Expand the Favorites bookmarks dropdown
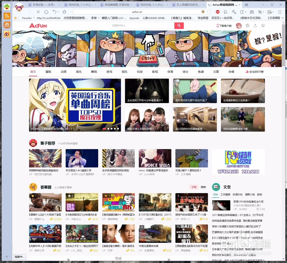287x263 pixels. (34, 18)
